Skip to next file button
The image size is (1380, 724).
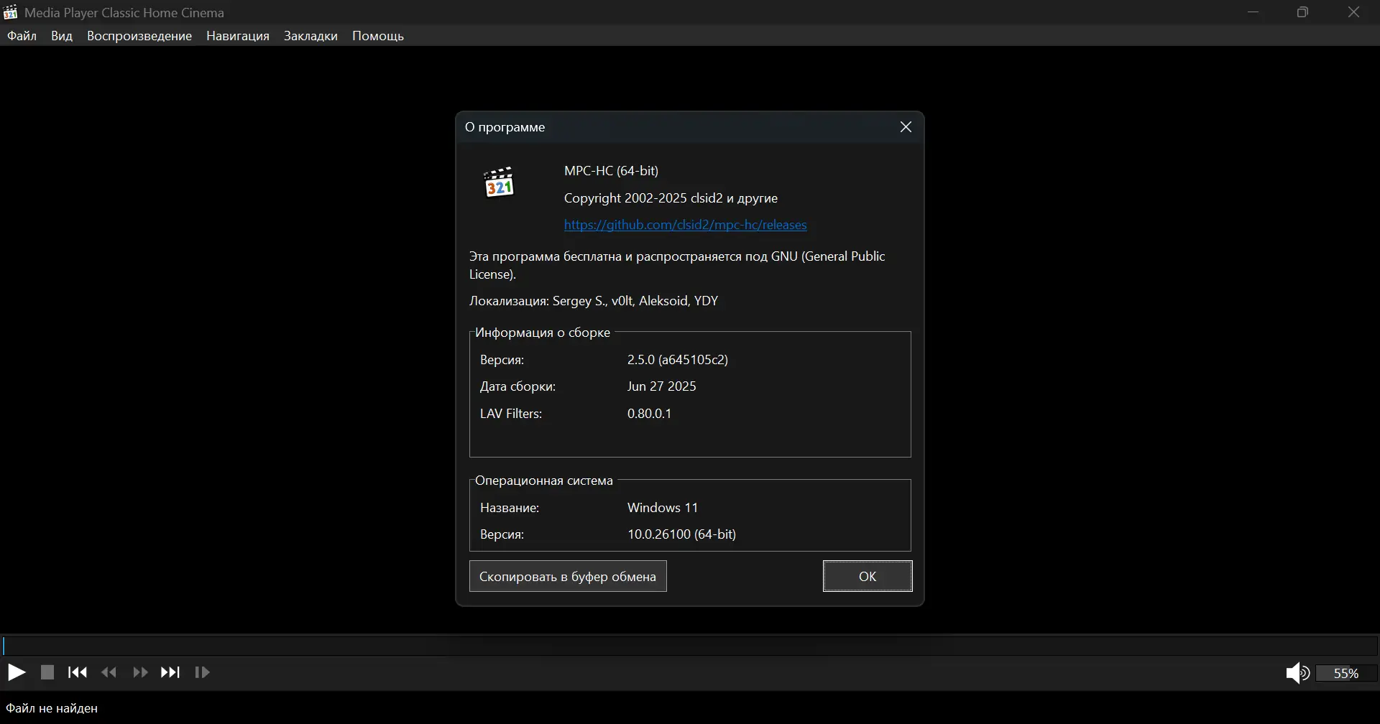[x=171, y=673]
